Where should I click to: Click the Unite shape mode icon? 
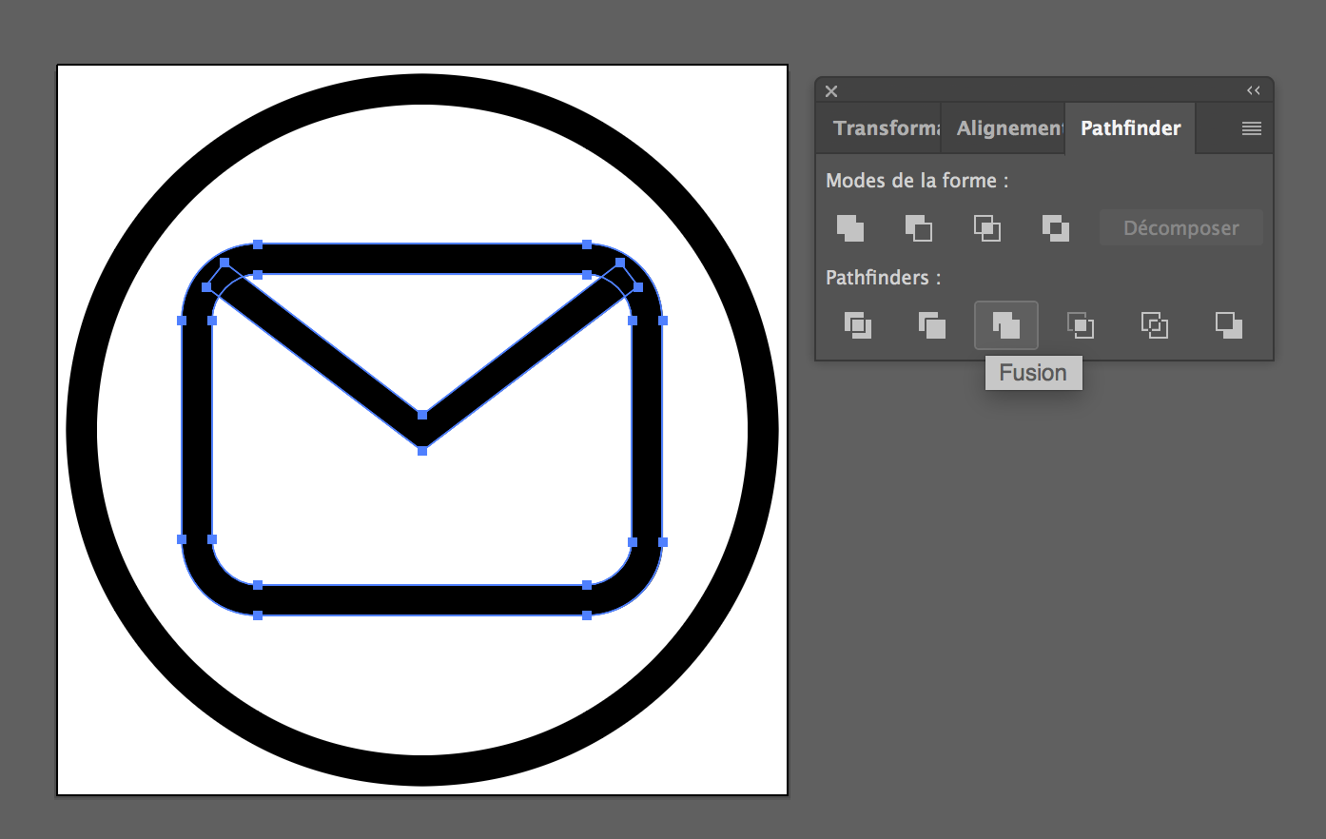point(850,228)
